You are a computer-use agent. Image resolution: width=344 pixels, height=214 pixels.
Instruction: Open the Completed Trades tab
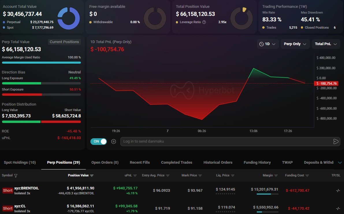pos(176,162)
